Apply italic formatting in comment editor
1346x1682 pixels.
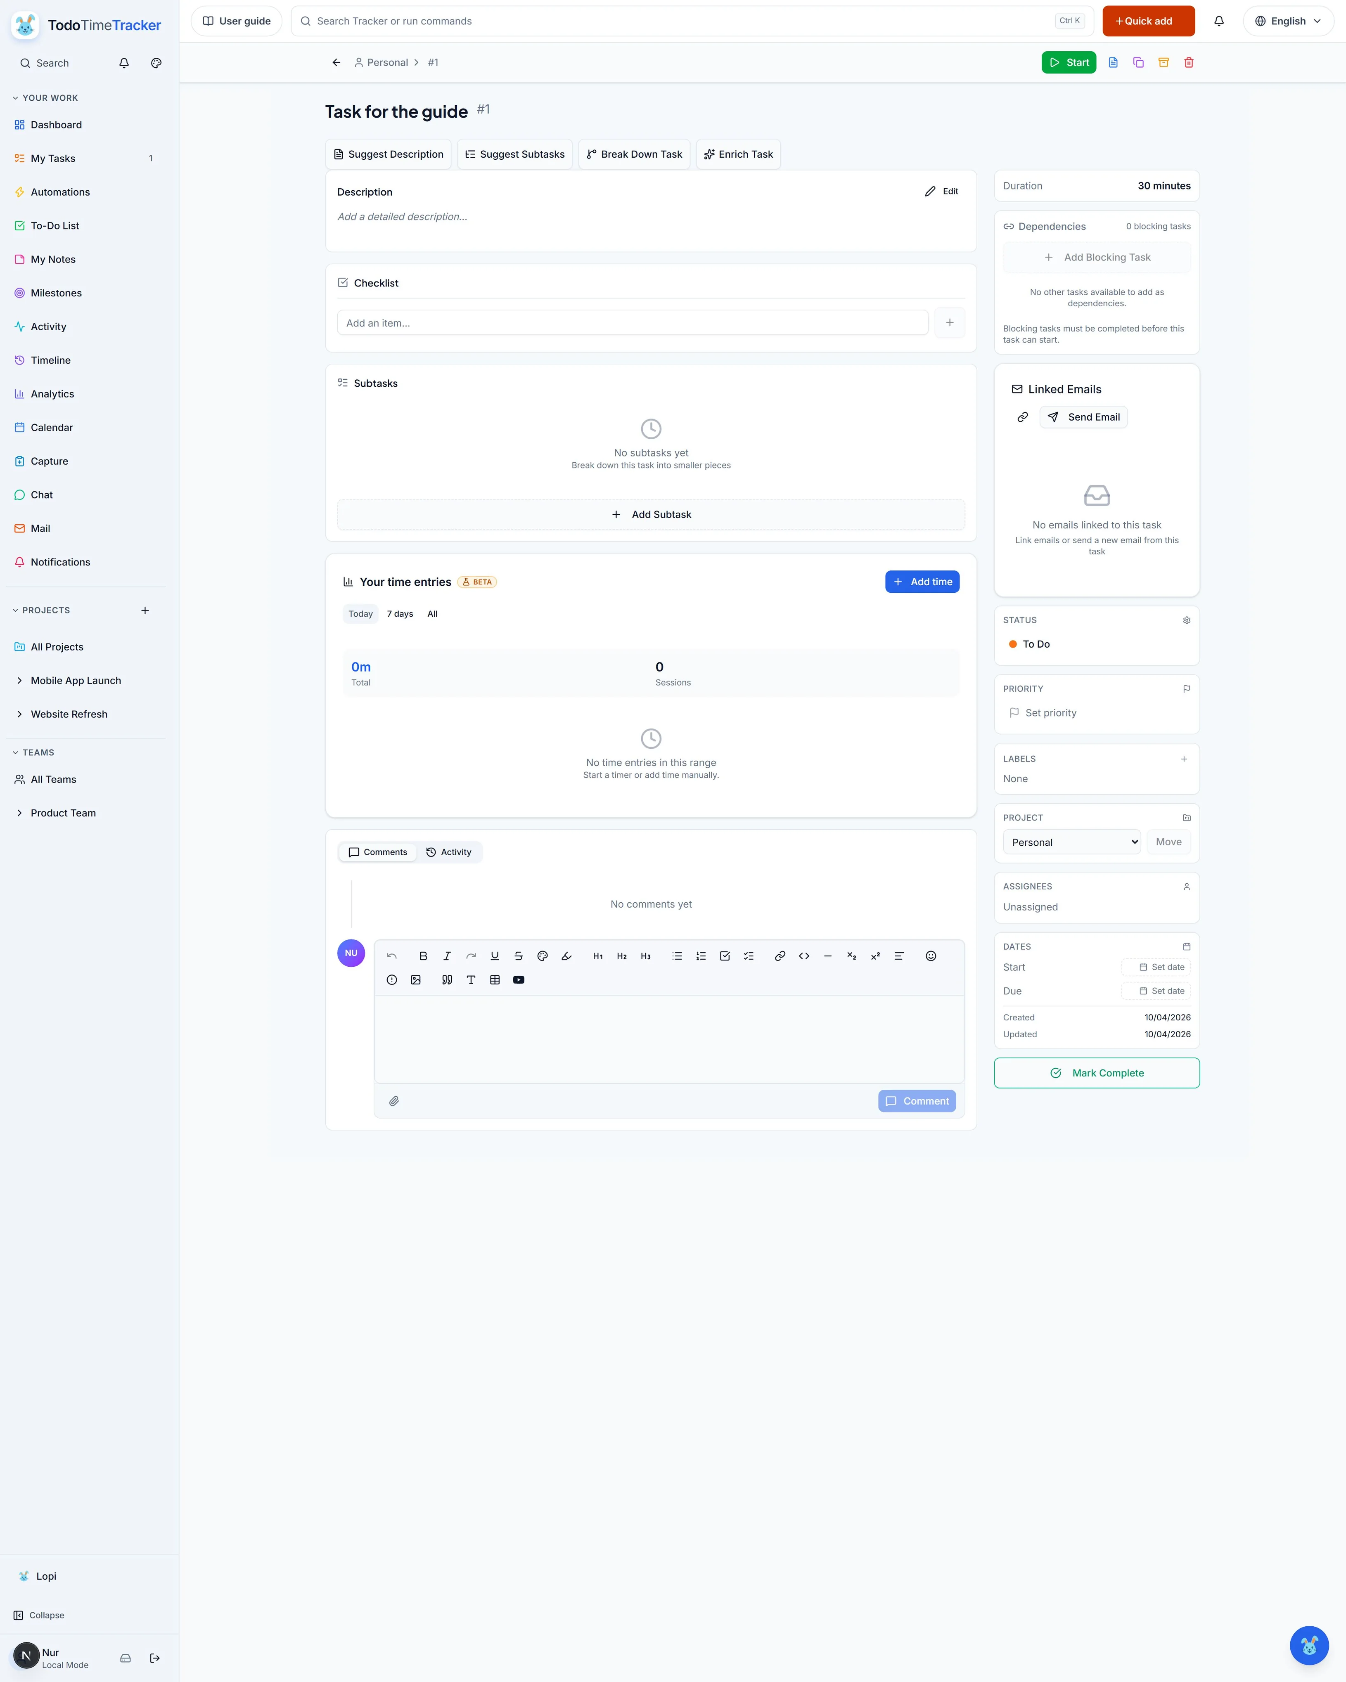click(x=447, y=956)
